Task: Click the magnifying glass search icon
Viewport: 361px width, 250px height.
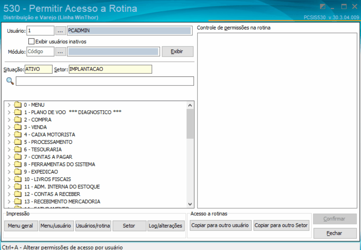Action: click(x=10, y=81)
